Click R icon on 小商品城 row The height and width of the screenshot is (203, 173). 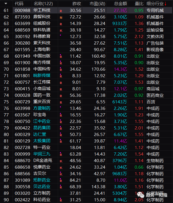(61, 89)
